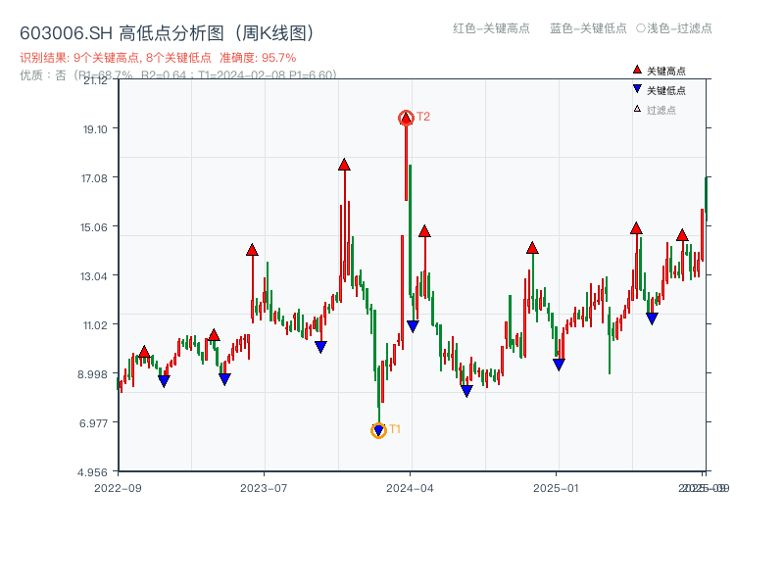This screenshot has height=588, width=784.
Task: Select the chart title 603006.SH 高低点分析图
Action: [x=167, y=31]
